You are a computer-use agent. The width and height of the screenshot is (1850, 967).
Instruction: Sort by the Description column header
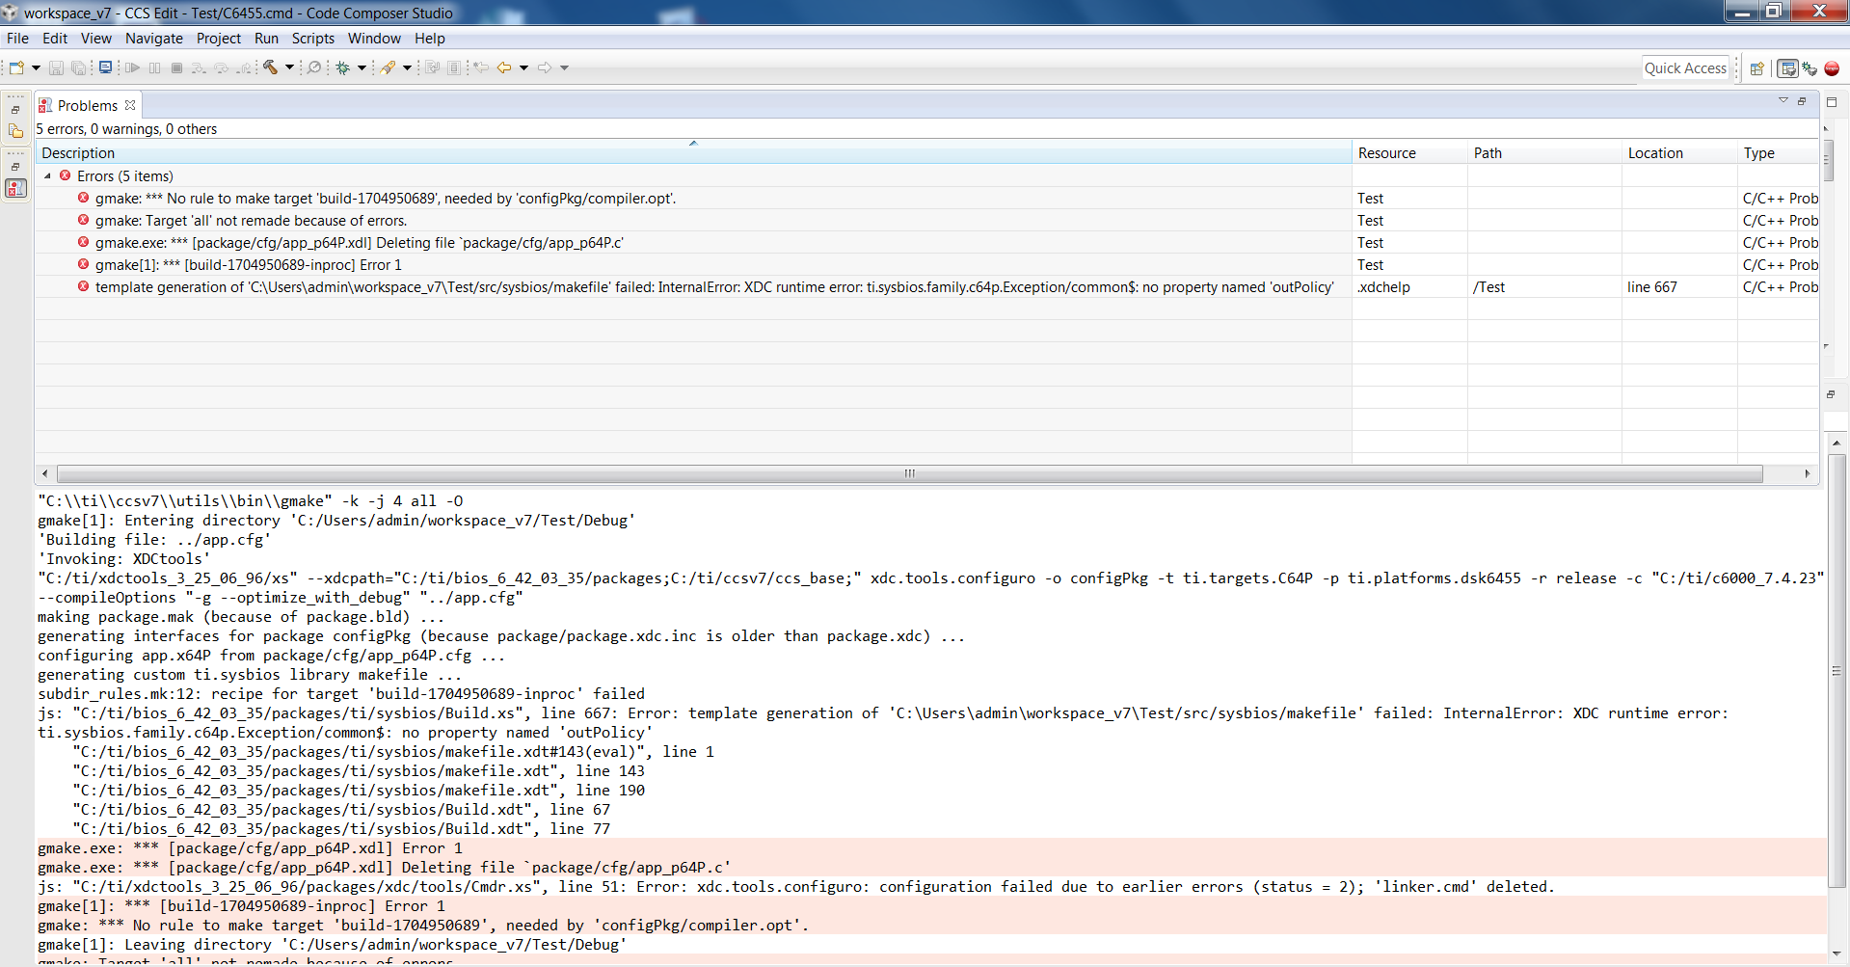pyautogui.click(x=693, y=152)
